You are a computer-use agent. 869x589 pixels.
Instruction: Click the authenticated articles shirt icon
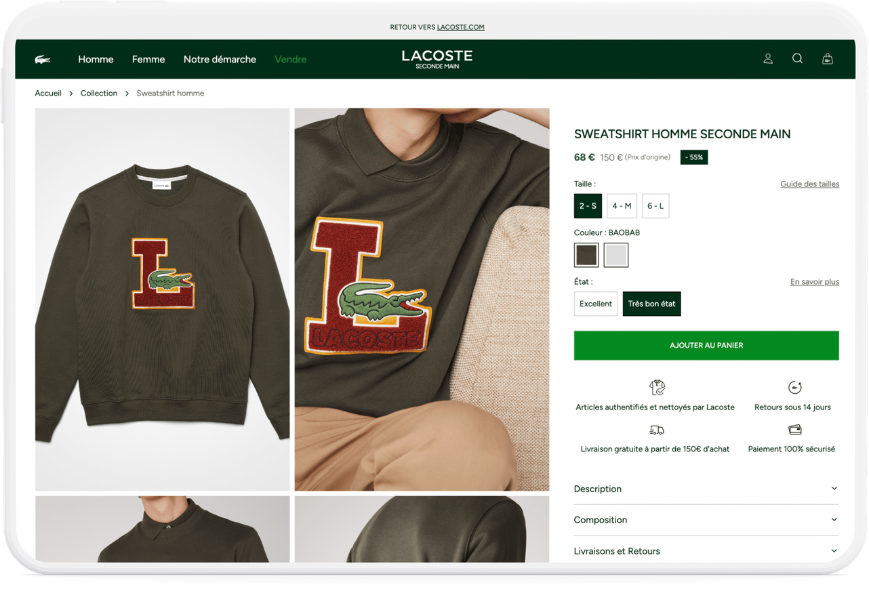(657, 387)
